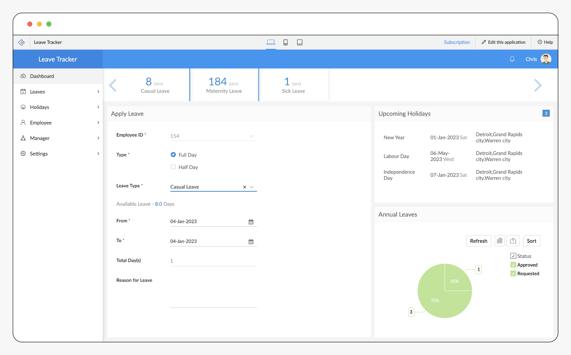
Task: Open the To date calendar picker
Action: (x=251, y=242)
